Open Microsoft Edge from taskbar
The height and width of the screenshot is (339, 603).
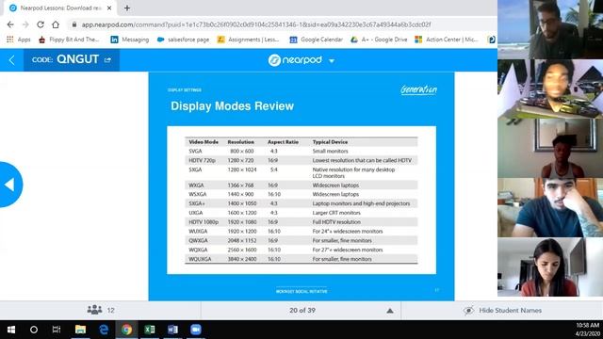pos(104,330)
